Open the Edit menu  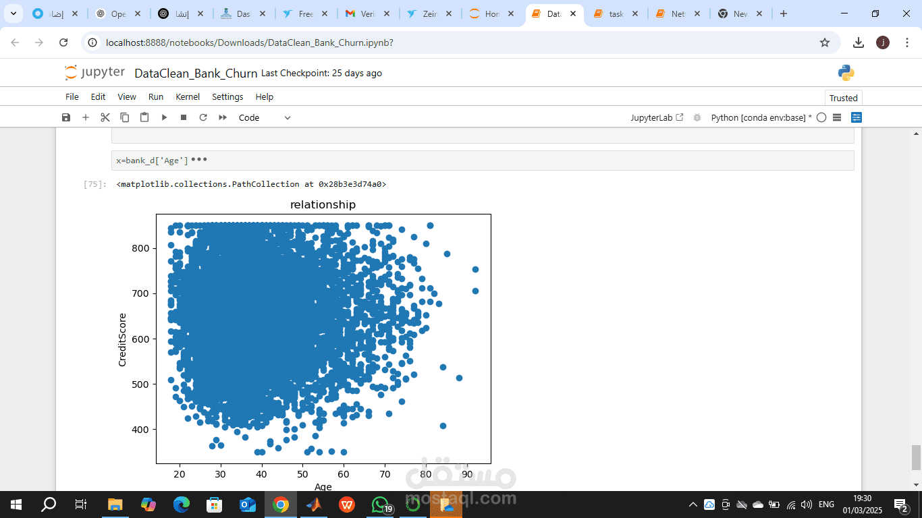click(99, 97)
